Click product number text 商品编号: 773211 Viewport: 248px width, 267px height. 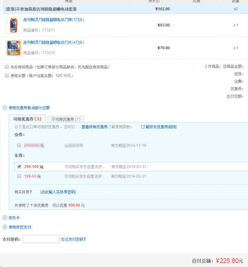pos(39,30)
